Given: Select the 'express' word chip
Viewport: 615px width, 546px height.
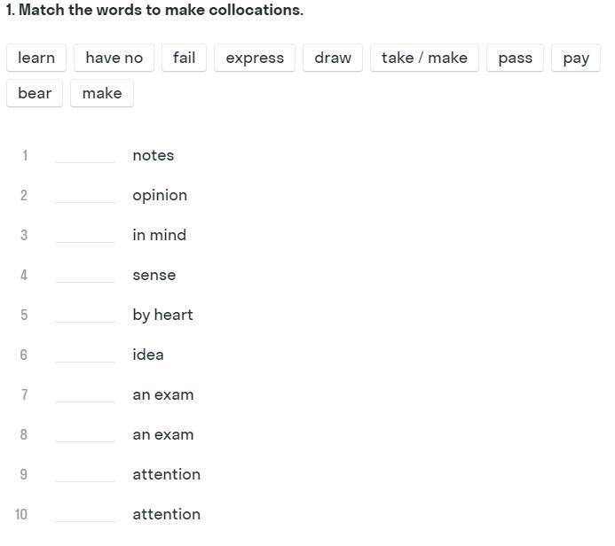Looking at the screenshot, I should (255, 58).
